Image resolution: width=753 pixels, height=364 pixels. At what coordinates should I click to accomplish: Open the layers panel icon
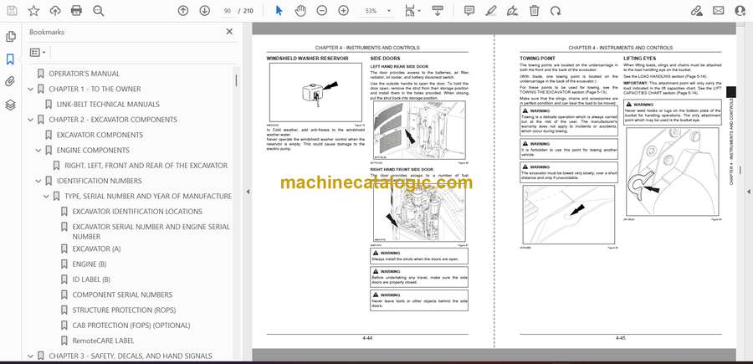click(10, 105)
